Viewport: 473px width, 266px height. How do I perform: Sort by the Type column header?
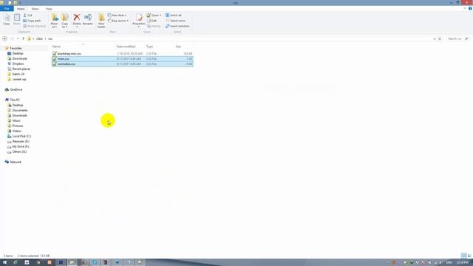149,47
